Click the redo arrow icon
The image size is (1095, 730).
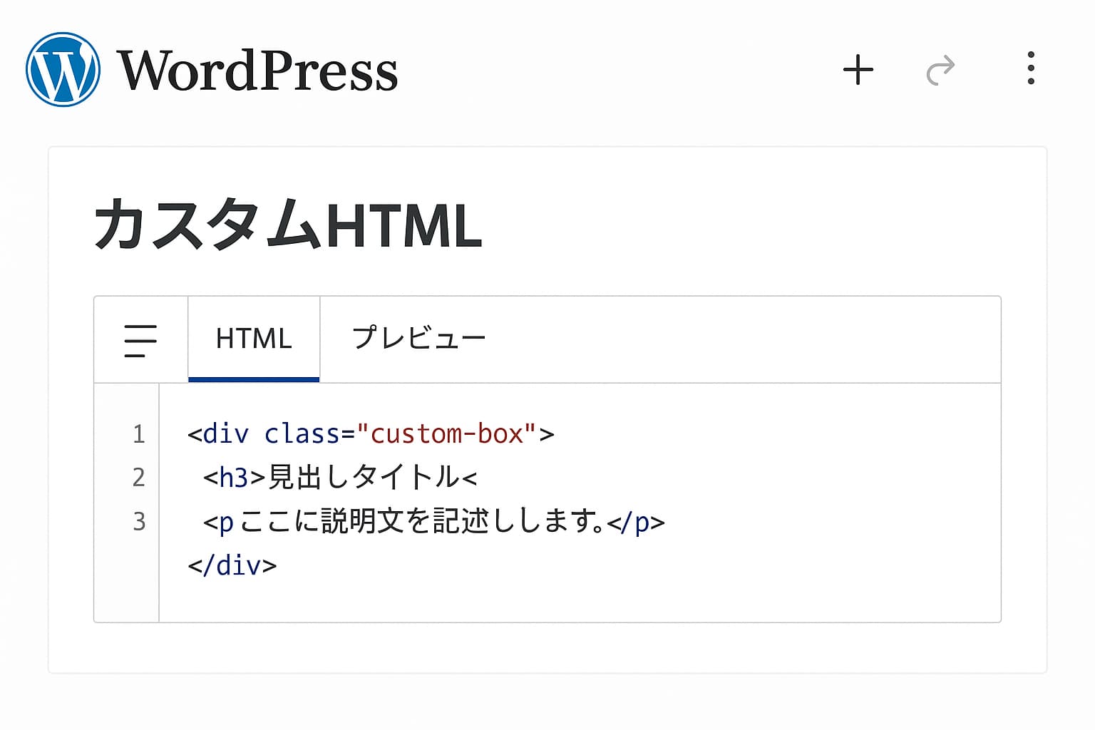pos(941,69)
